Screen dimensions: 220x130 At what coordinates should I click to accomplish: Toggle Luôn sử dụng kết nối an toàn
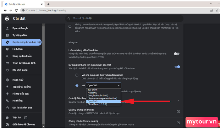click(x=177, y=54)
